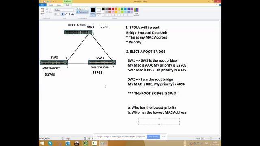This screenshot has width=260, height=146.
Task: Open Customize Quick Access Toolbar arrow
Action: click(53, 2)
